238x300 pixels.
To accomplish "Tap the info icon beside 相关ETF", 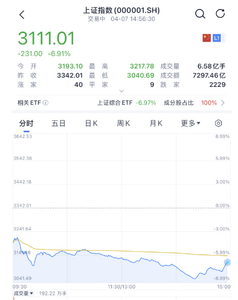I will 45,103.
